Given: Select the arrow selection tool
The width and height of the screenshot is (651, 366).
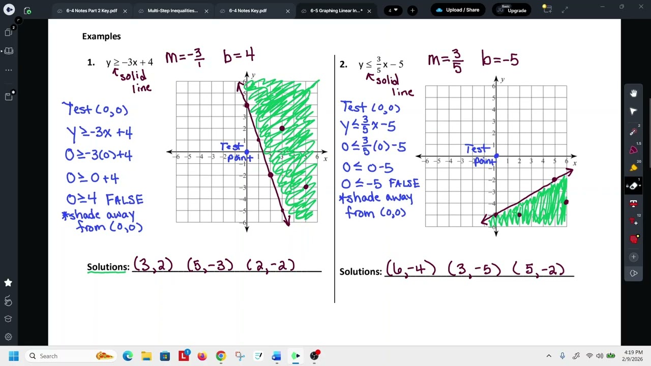Looking at the screenshot, I should coord(634,111).
